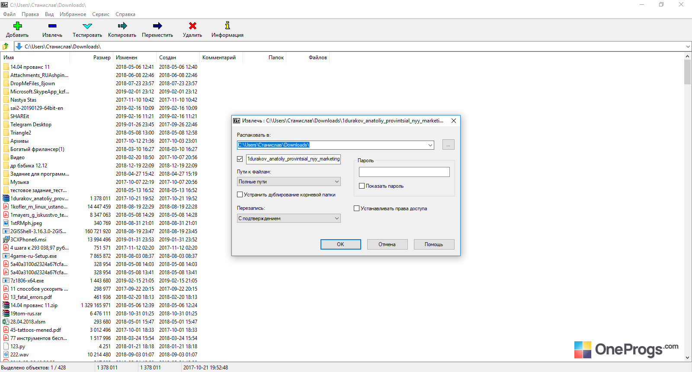Click the Переместить (Move) arrow icon
Image resolution: width=692 pixels, height=372 pixels.
click(157, 26)
